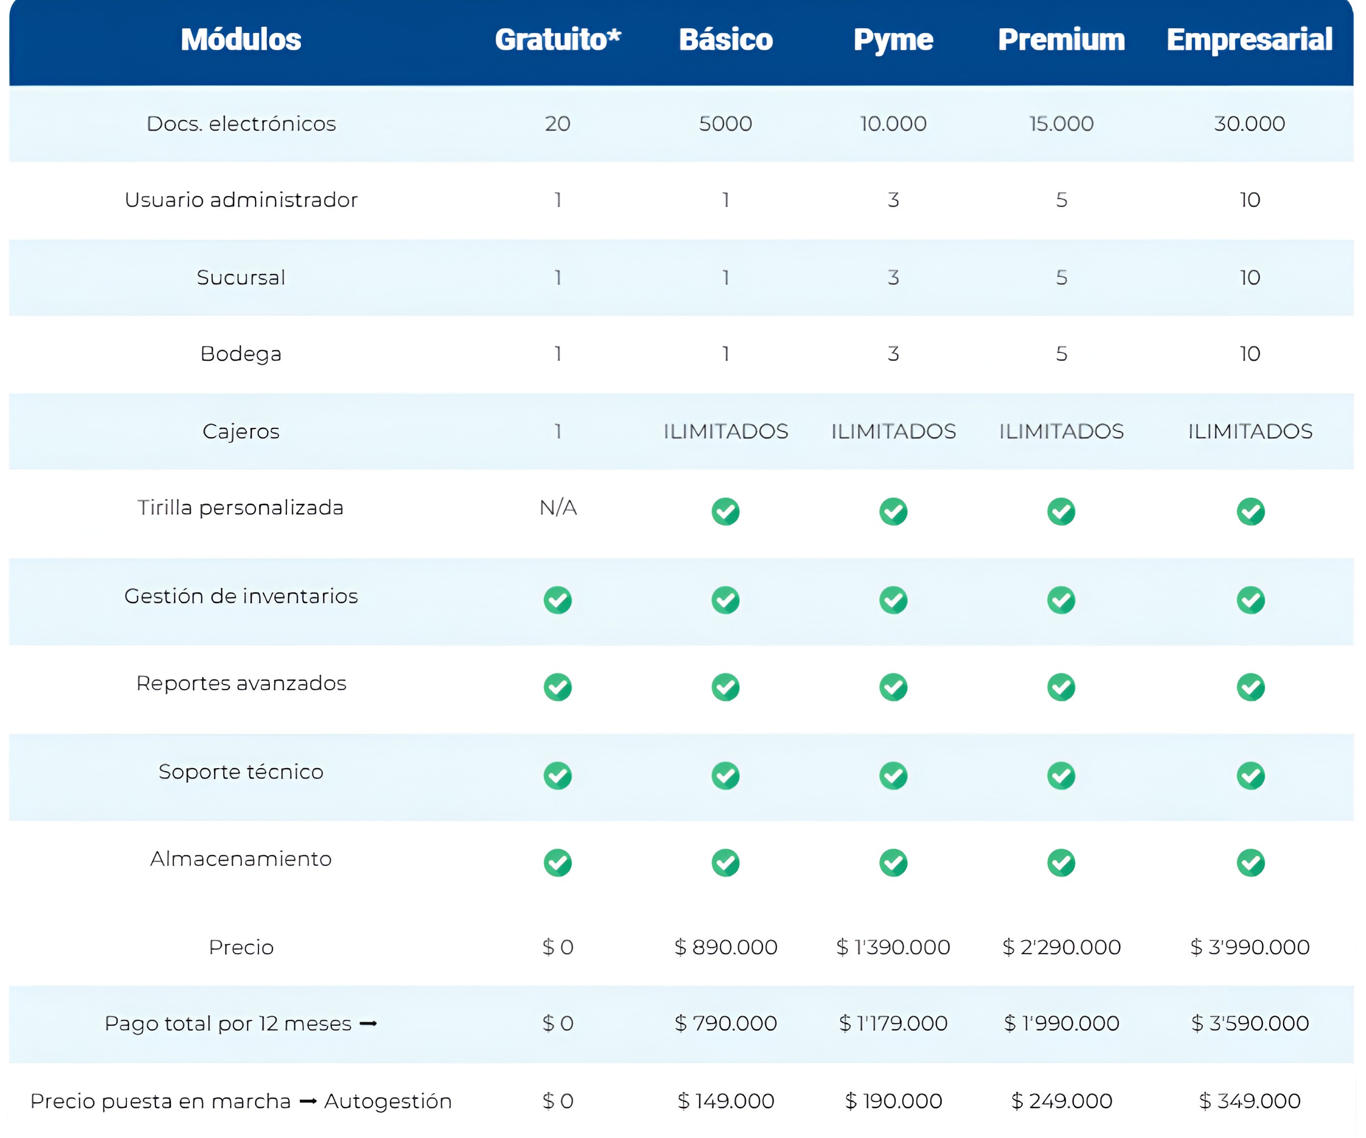This screenshot has height=1138, width=1366.
Task: Click Gestión de inventarios checkmark under Premium
Action: [1061, 600]
